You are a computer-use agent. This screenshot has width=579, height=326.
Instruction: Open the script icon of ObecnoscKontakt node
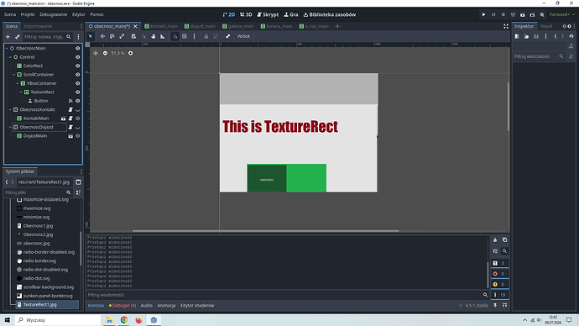coord(70,110)
